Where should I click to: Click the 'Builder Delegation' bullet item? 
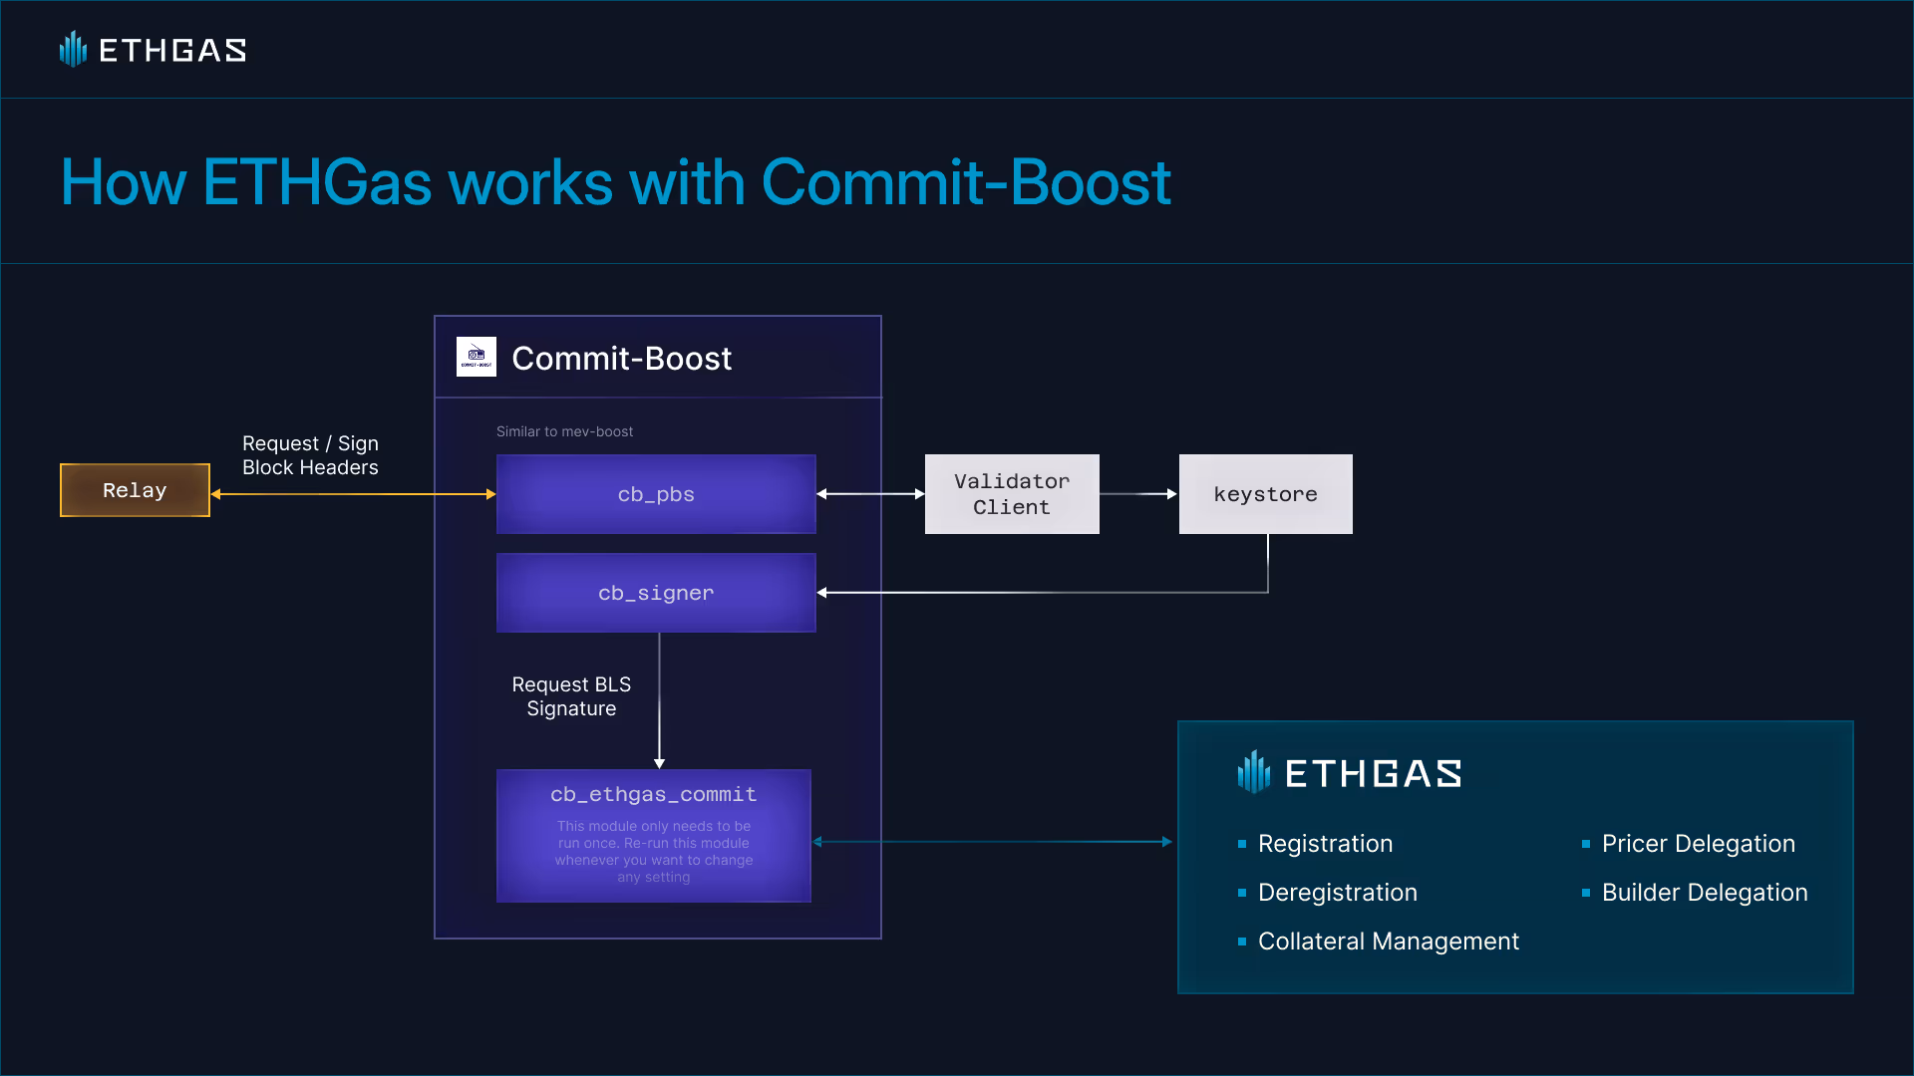coord(1695,893)
